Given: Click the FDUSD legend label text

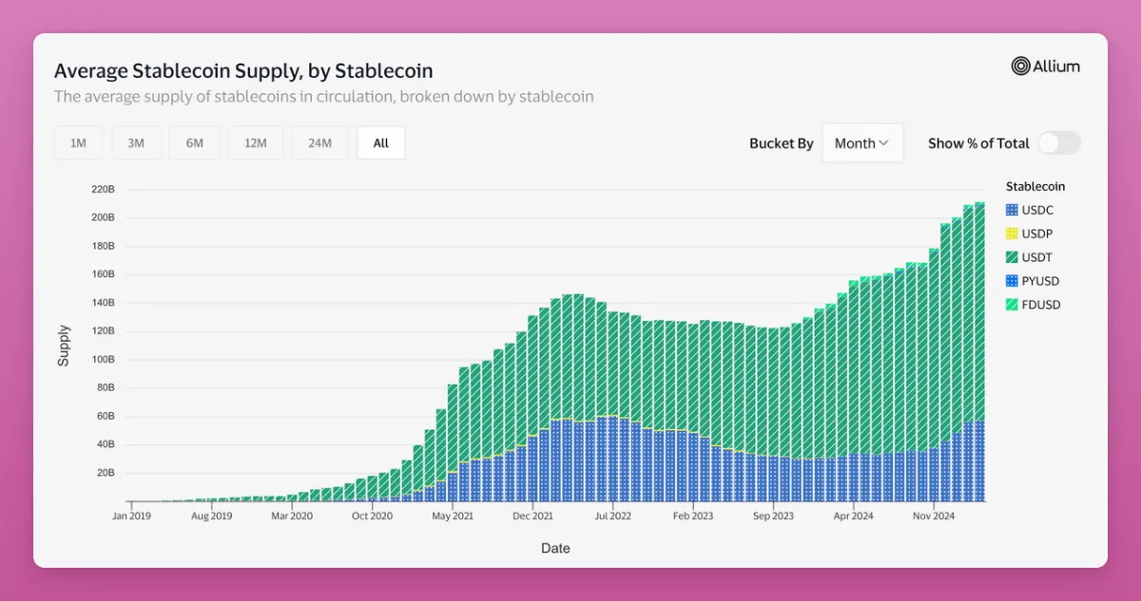Looking at the screenshot, I should [x=1041, y=305].
